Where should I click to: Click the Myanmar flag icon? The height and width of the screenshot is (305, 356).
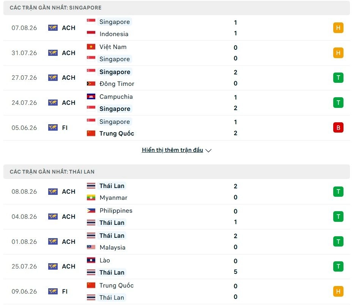click(91, 198)
